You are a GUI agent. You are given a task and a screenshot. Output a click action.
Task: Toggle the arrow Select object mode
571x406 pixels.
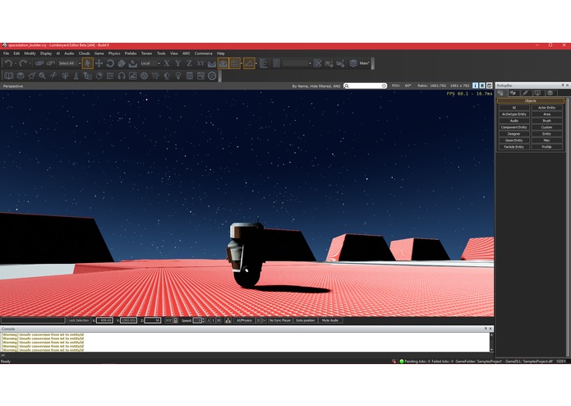[87, 63]
